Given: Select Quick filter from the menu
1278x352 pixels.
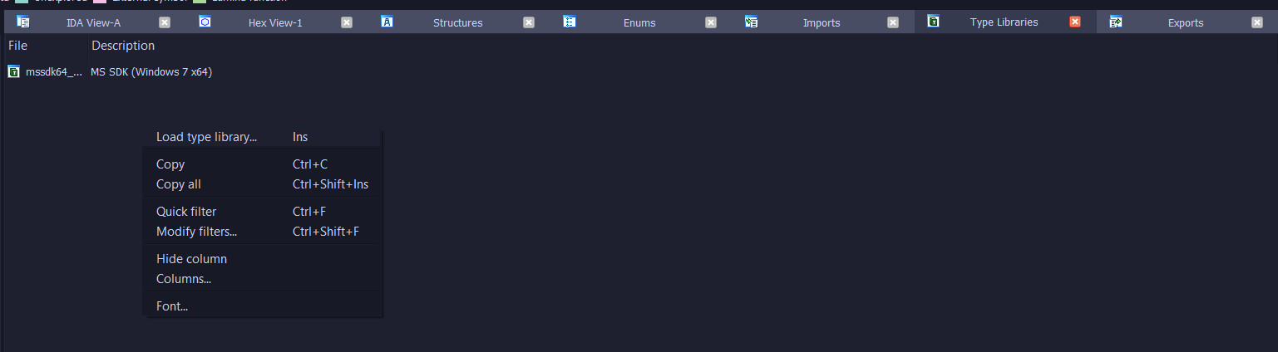Looking at the screenshot, I should (263, 212).
